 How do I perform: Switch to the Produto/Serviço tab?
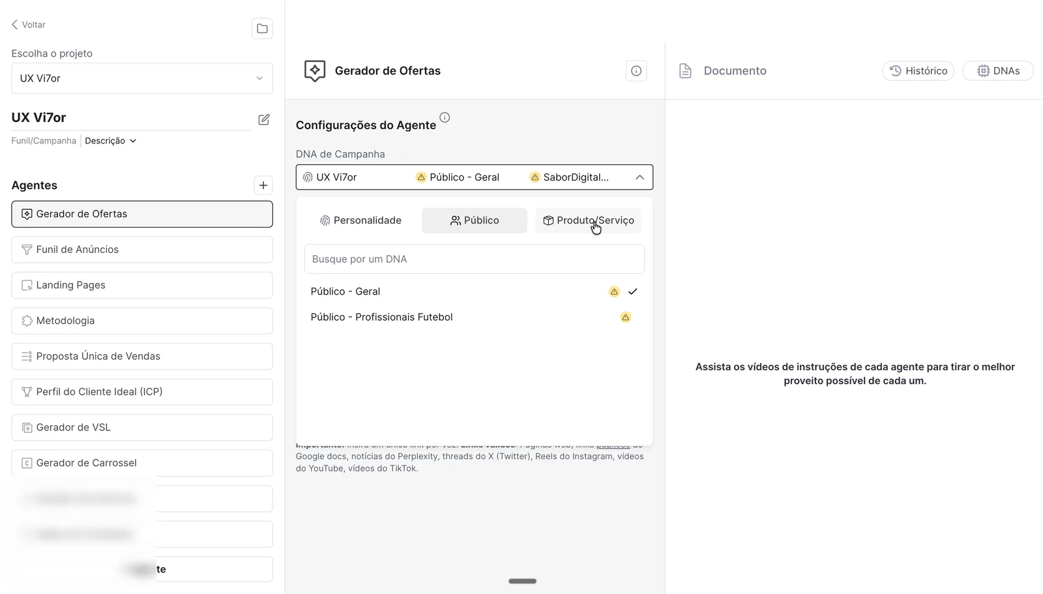(x=589, y=220)
